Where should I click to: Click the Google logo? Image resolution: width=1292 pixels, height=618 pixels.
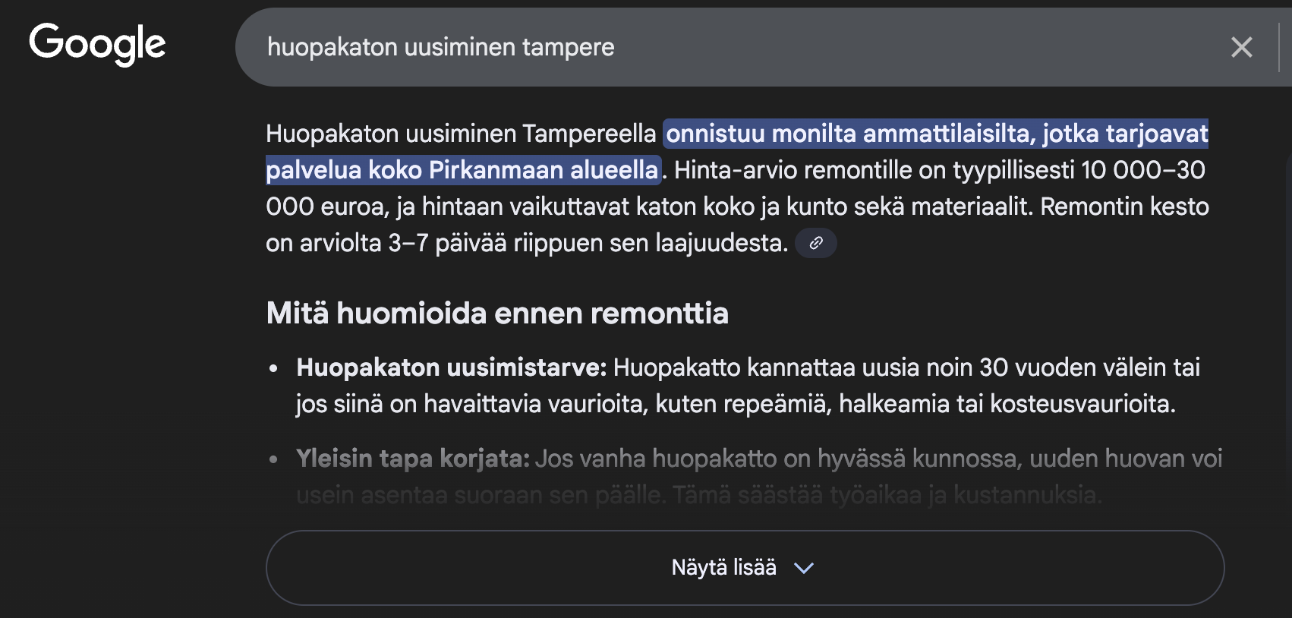pyautogui.click(x=96, y=43)
